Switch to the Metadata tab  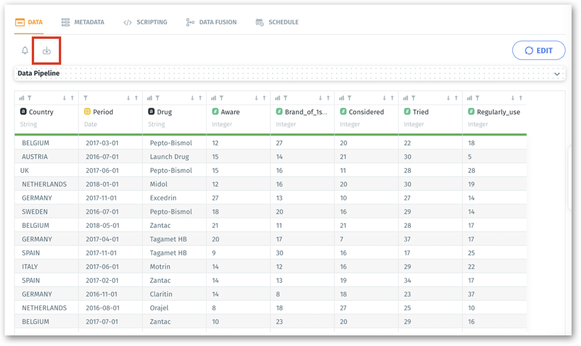[83, 22]
